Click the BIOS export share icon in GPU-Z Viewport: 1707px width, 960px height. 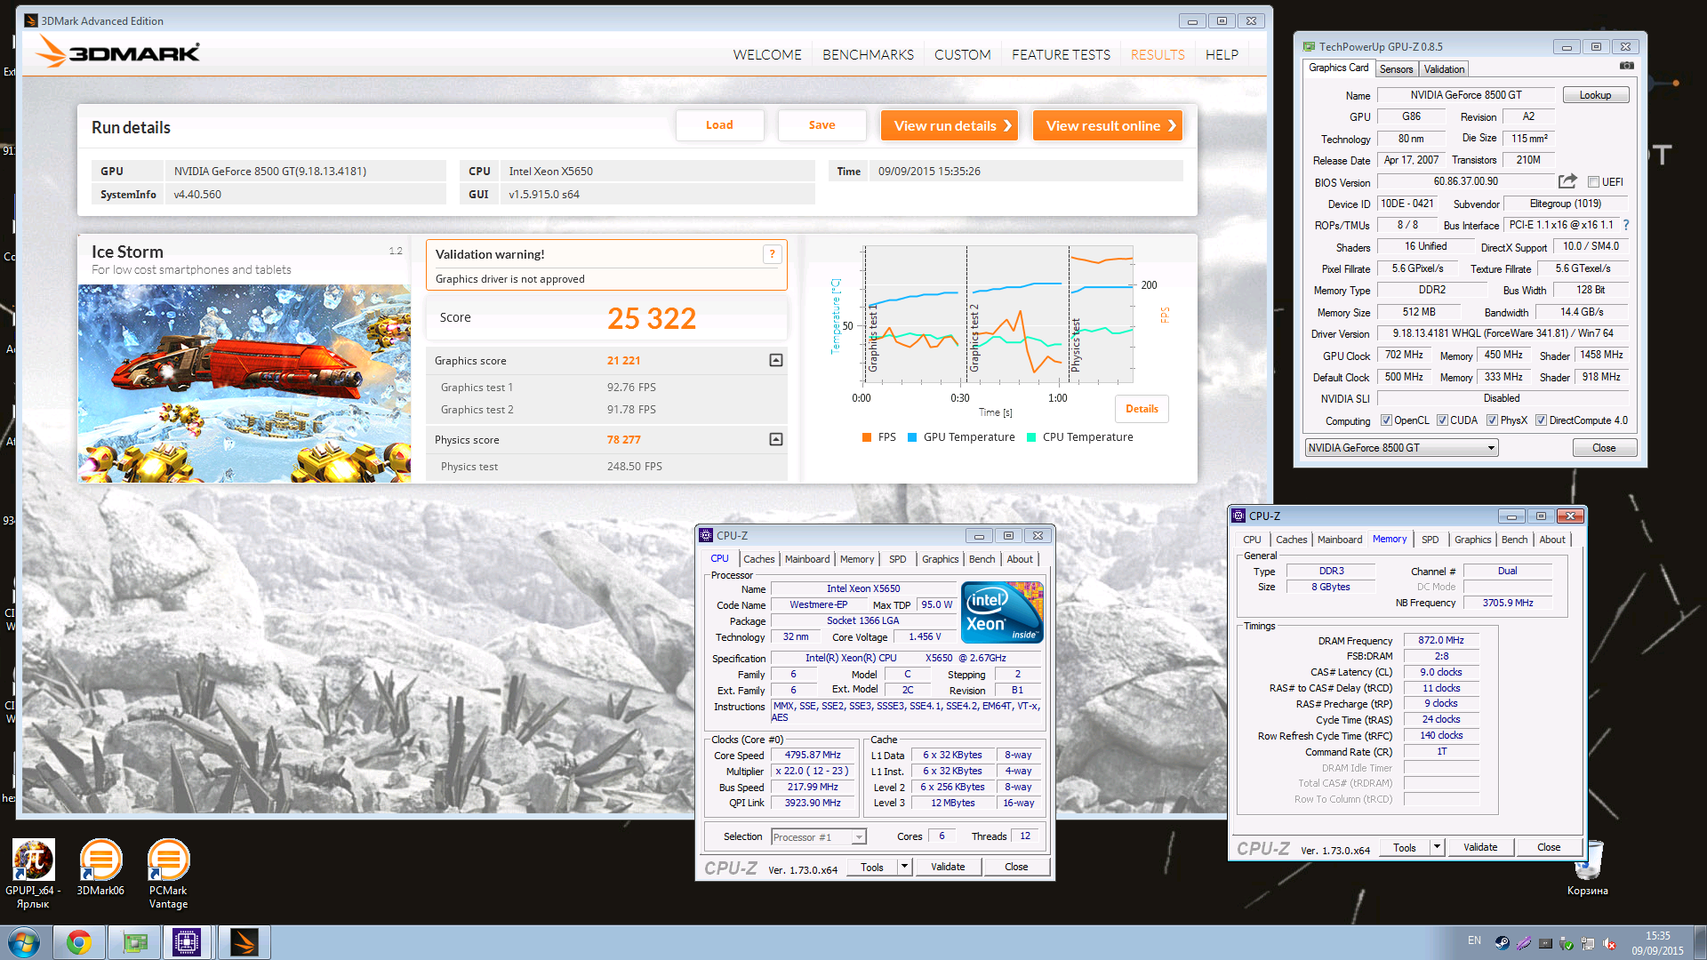point(1567,181)
